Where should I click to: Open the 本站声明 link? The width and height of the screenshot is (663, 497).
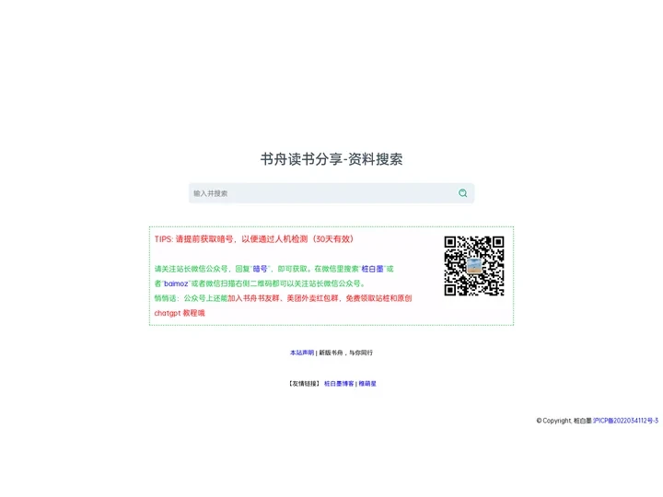tap(302, 353)
